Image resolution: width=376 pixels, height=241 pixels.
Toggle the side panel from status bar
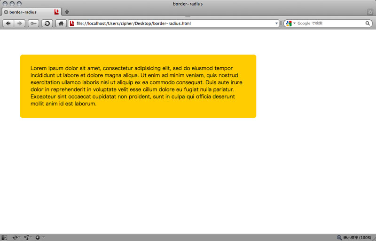(x=4, y=237)
